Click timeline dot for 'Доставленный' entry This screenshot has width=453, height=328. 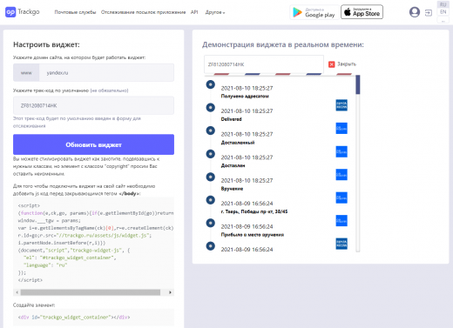tap(211, 131)
